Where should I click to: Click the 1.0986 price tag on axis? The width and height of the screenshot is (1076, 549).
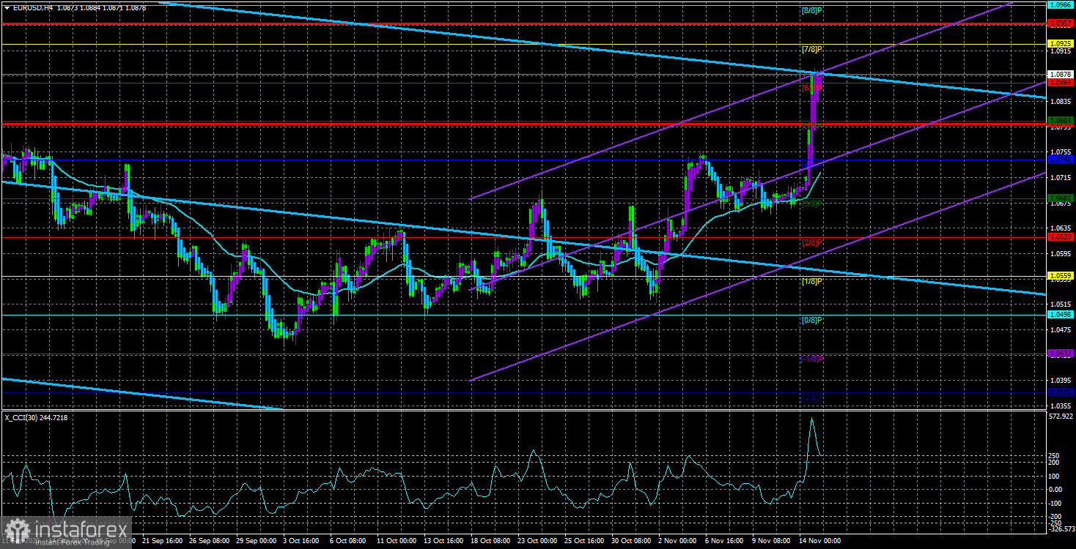(1061, 4)
